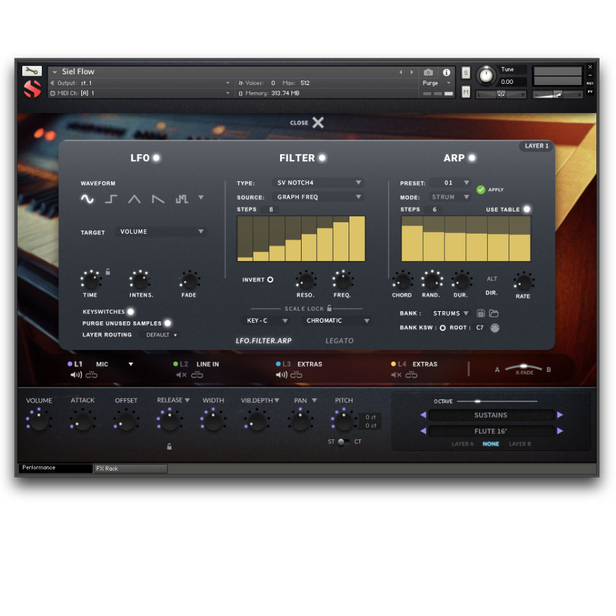Toggle the Keyswitches option
616x616 pixels.
click(x=130, y=312)
